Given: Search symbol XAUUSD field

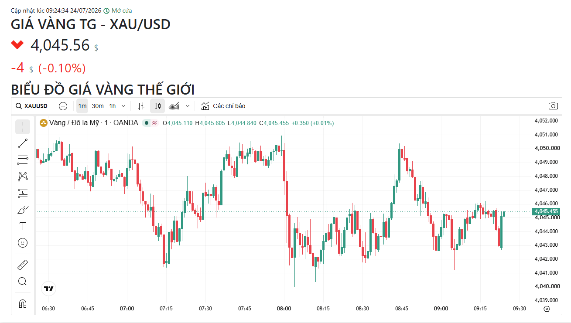Looking at the screenshot, I should point(31,106).
